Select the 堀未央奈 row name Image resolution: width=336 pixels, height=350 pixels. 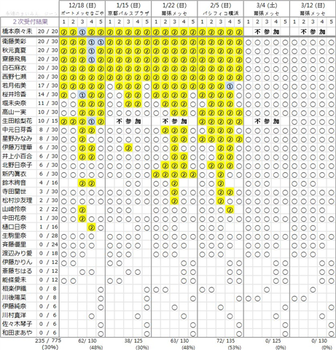pyautogui.click(x=14, y=104)
